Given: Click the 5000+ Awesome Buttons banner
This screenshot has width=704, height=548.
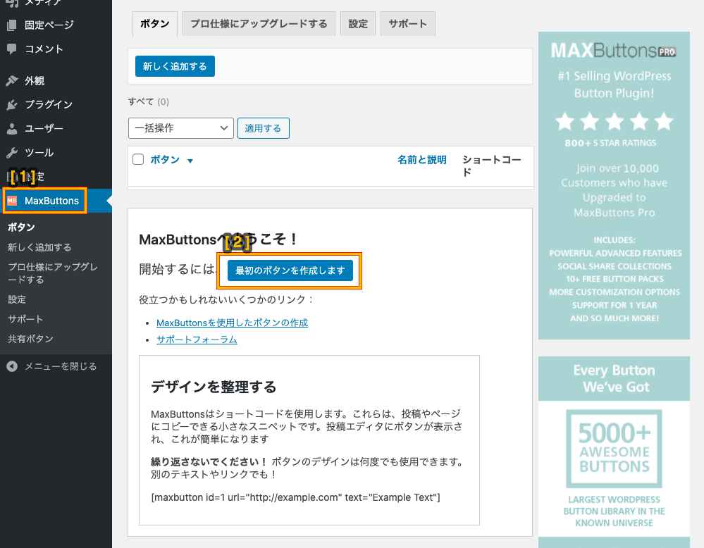Looking at the screenshot, I should [615, 449].
